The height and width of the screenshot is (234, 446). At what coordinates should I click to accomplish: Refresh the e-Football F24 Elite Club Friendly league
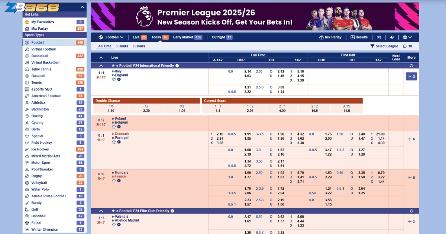[411, 211]
